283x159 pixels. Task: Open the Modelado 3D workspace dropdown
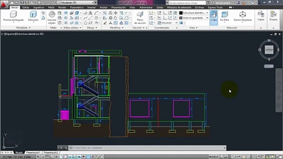click(x=76, y=3)
